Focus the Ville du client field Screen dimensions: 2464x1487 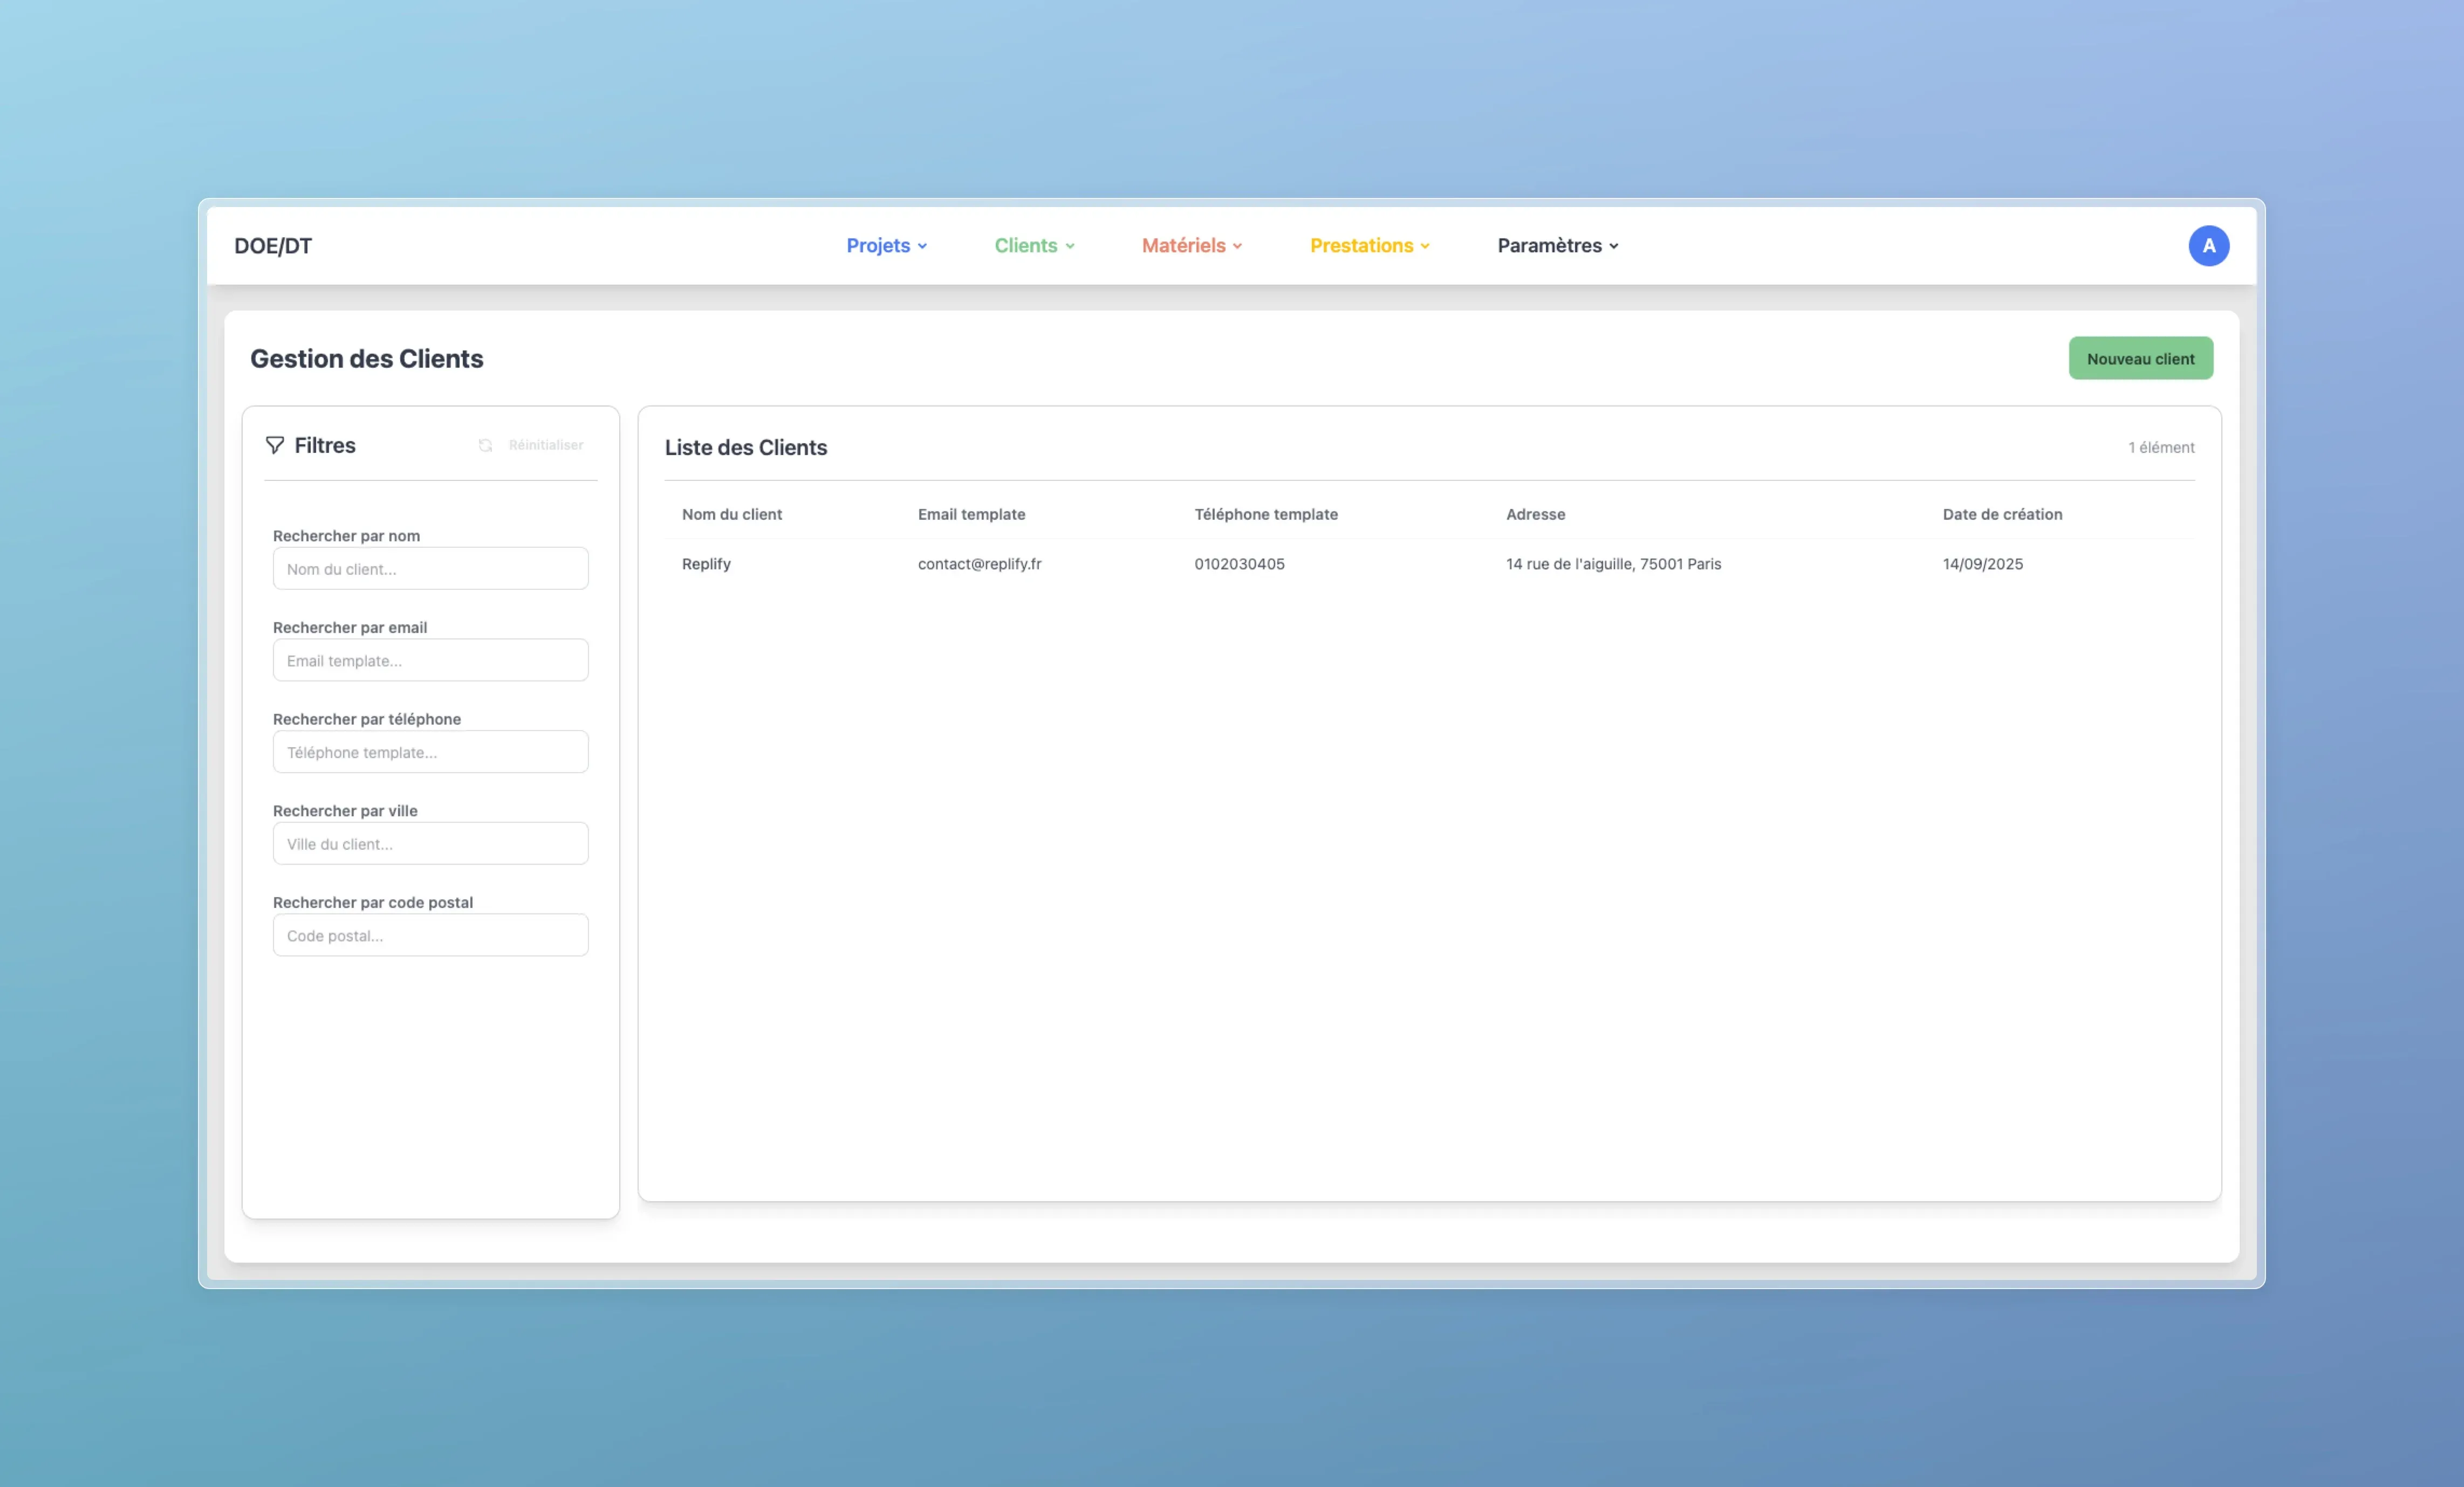coord(430,844)
